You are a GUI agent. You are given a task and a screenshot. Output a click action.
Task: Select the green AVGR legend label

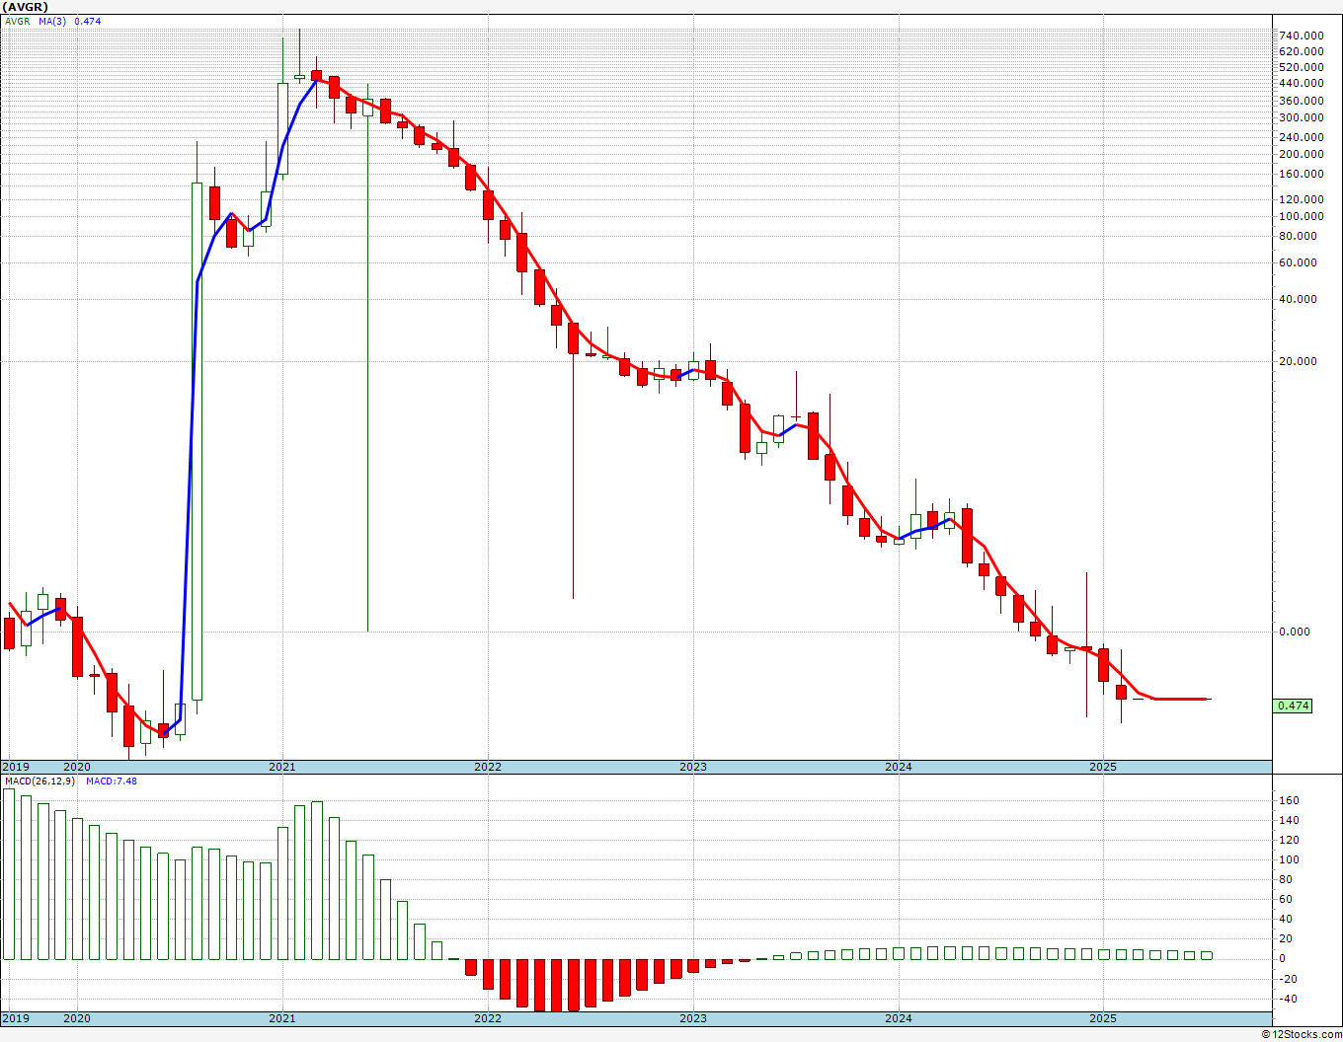click(x=18, y=21)
